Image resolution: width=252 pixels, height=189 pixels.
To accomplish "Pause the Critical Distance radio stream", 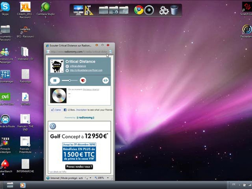I will coord(55,80).
